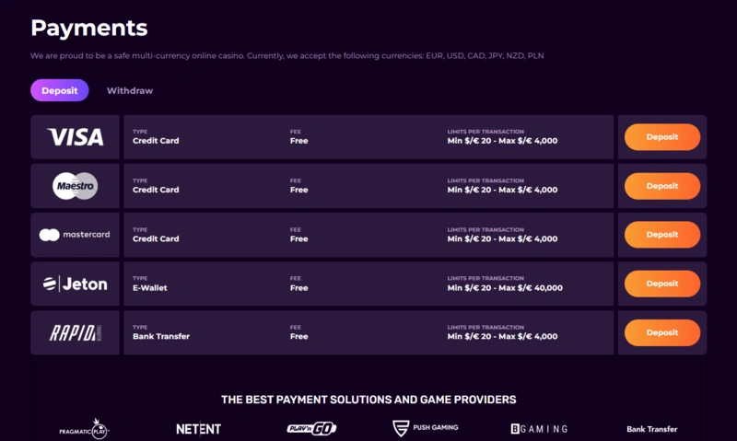
Task: Select the Mastercard logo tile
Action: pos(75,235)
